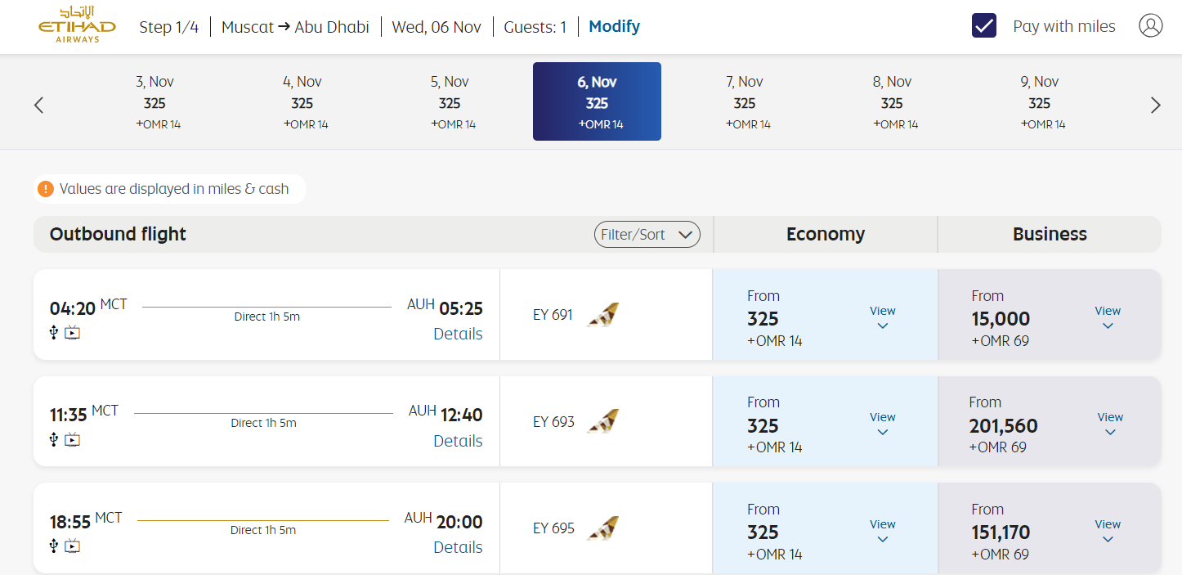The image size is (1182, 575).
Task: Click the Business column header
Action: [x=1049, y=235]
